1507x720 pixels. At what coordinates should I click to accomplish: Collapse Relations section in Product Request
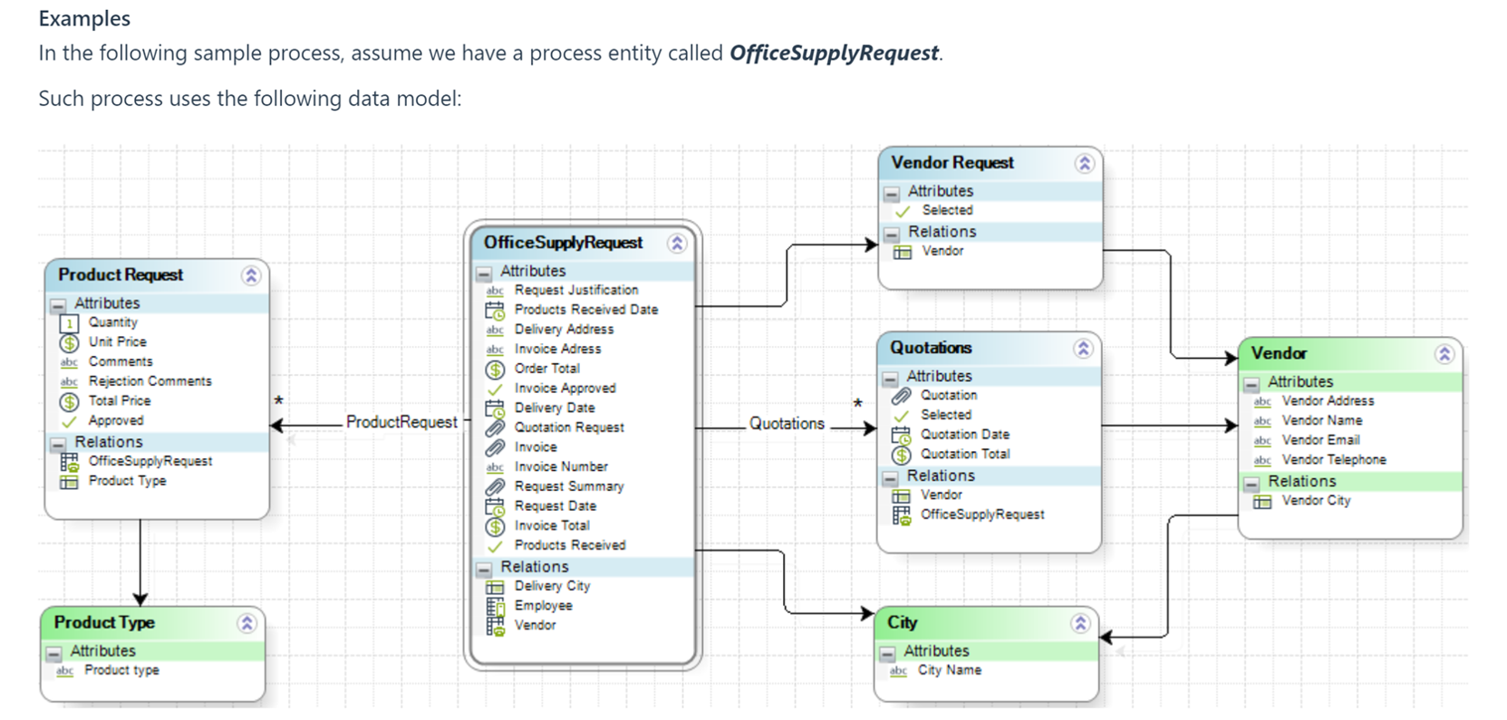point(58,444)
